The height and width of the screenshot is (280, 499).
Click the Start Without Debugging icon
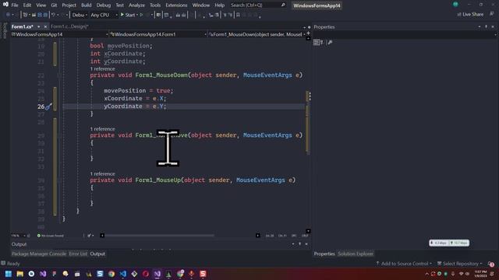142,15
